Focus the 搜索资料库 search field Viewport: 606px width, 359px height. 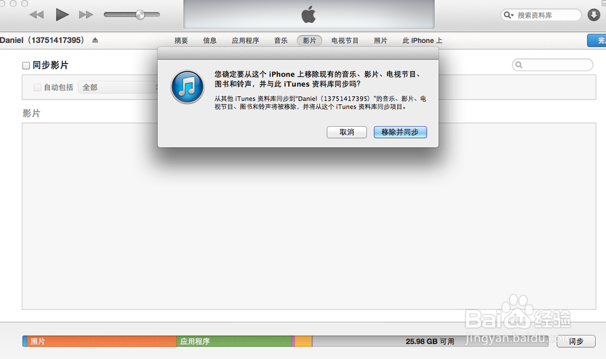pos(541,15)
